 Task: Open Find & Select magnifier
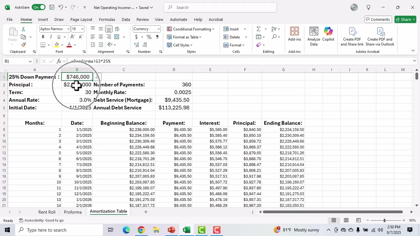click(274, 37)
